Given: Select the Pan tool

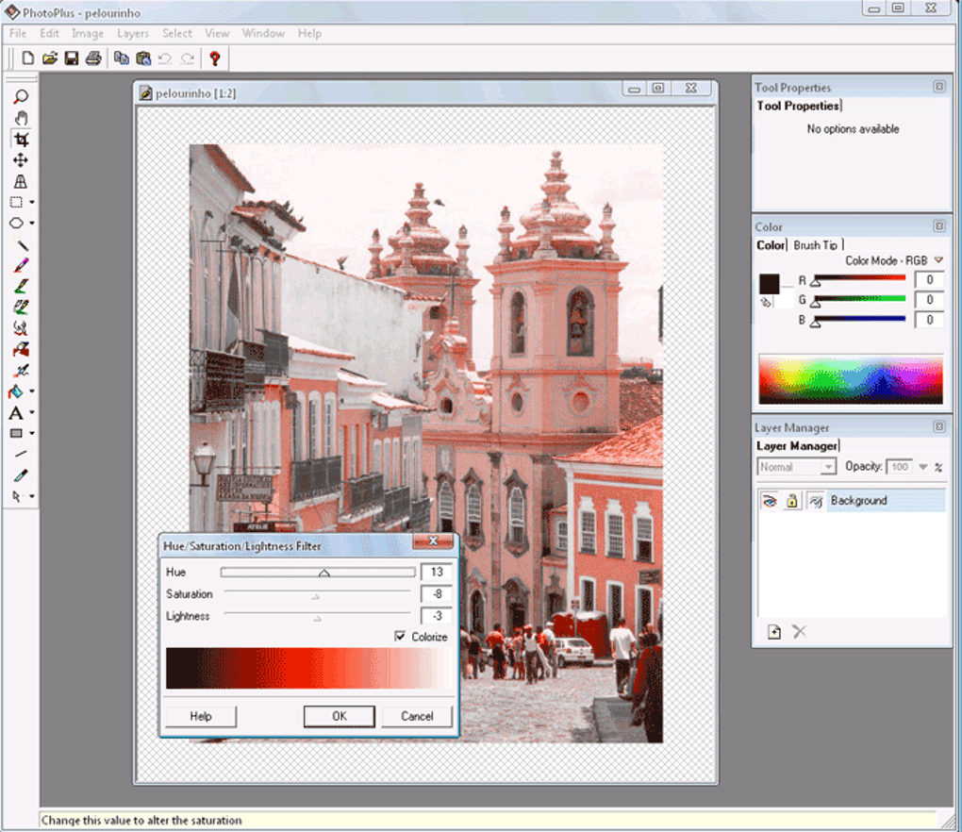Looking at the screenshot, I should (20, 116).
